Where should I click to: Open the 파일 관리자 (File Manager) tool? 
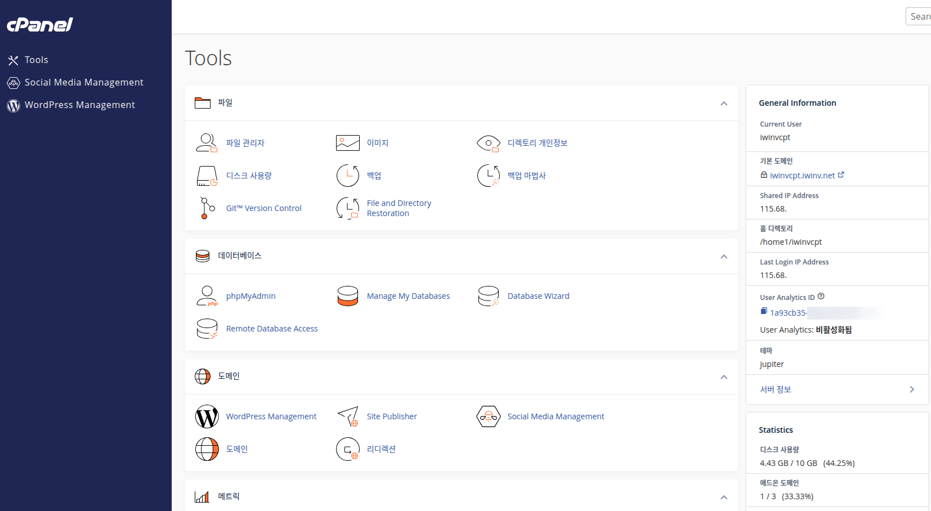[245, 142]
